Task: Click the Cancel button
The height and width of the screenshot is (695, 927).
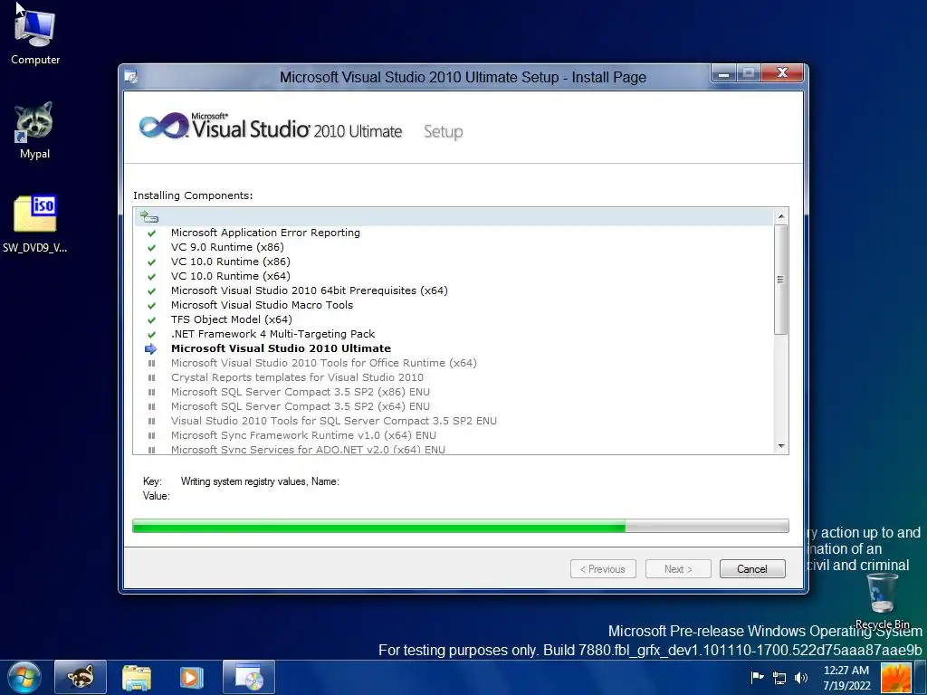Action: (x=752, y=569)
